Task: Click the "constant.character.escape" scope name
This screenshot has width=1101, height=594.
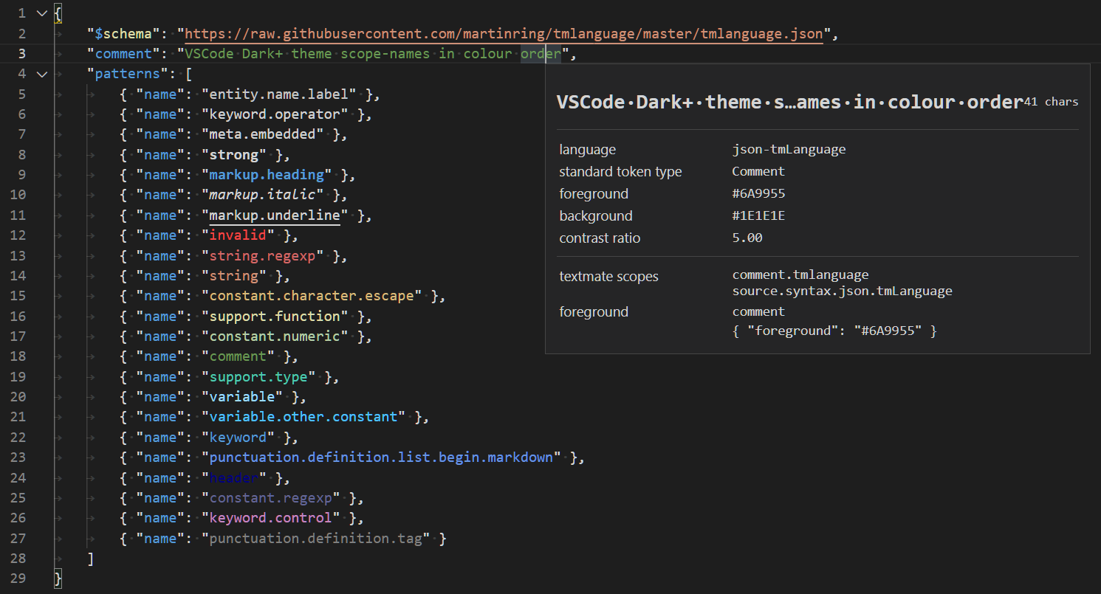Action: click(312, 296)
